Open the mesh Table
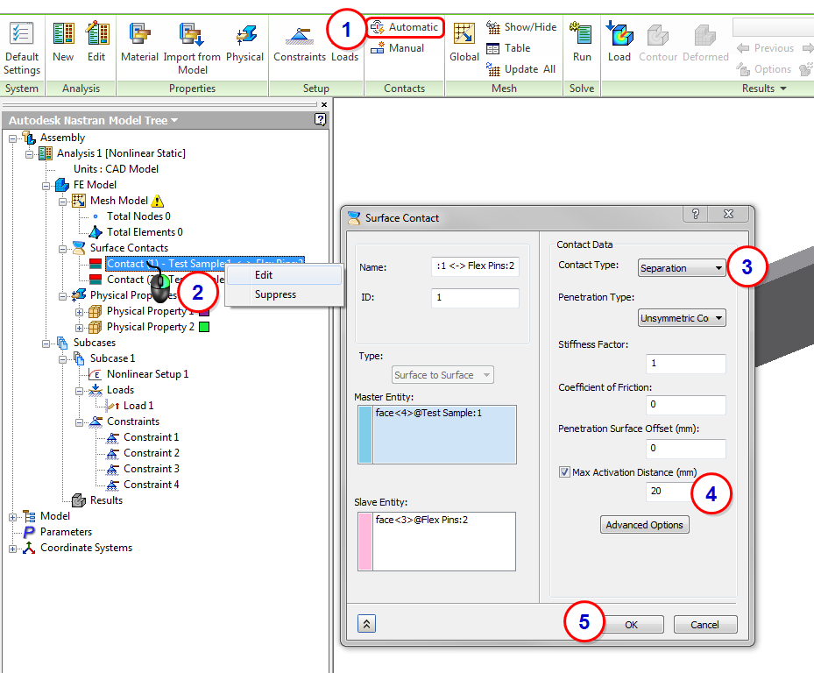Screen dimensions: 814x673 pyautogui.click(x=508, y=48)
